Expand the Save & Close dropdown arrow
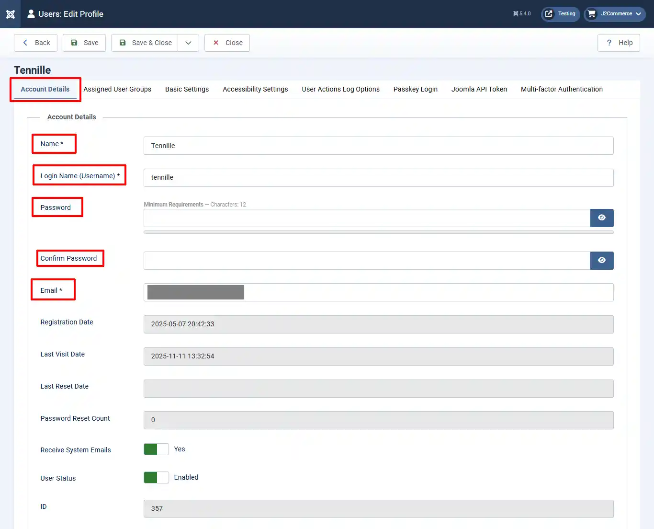The image size is (654, 529). click(x=189, y=43)
